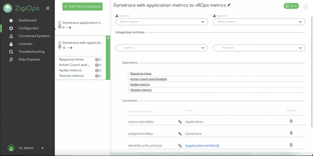Click the Application value field
This screenshot has width=313, height=156.
point(194,122)
